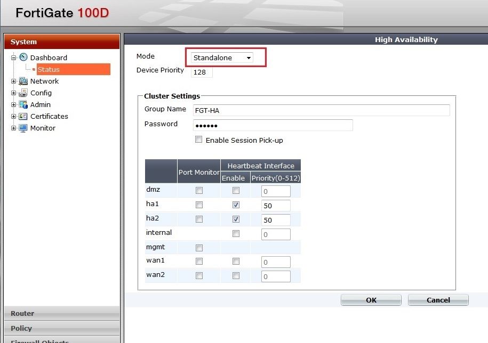Open the Monitor tree item
Viewport: 488px width, 343px height.
coord(43,128)
